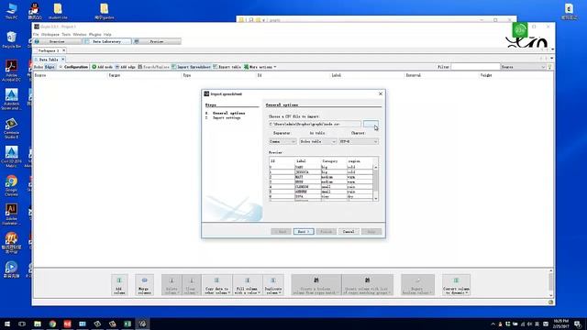Click the Windows Start button
Screen dimensions: 587x330
7,324
